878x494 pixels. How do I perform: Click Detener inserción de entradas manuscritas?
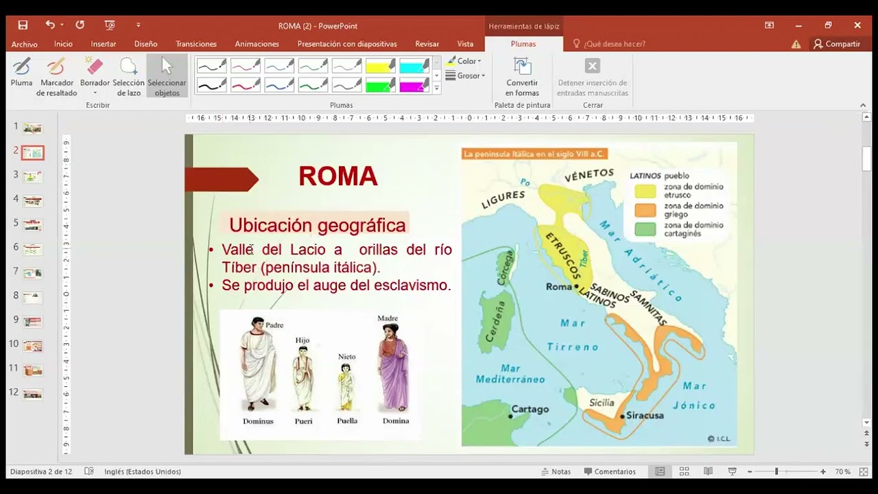(593, 77)
